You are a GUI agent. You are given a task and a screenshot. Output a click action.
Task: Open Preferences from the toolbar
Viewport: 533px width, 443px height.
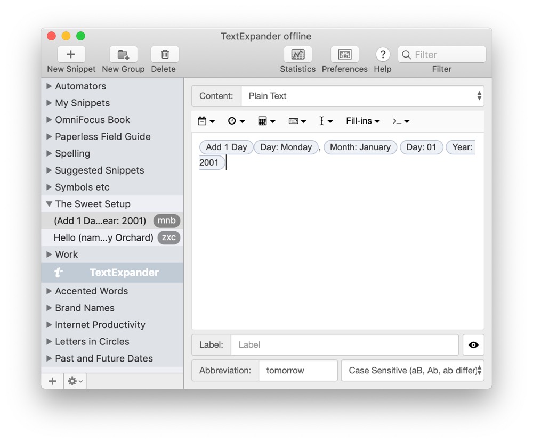pos(345,54)
